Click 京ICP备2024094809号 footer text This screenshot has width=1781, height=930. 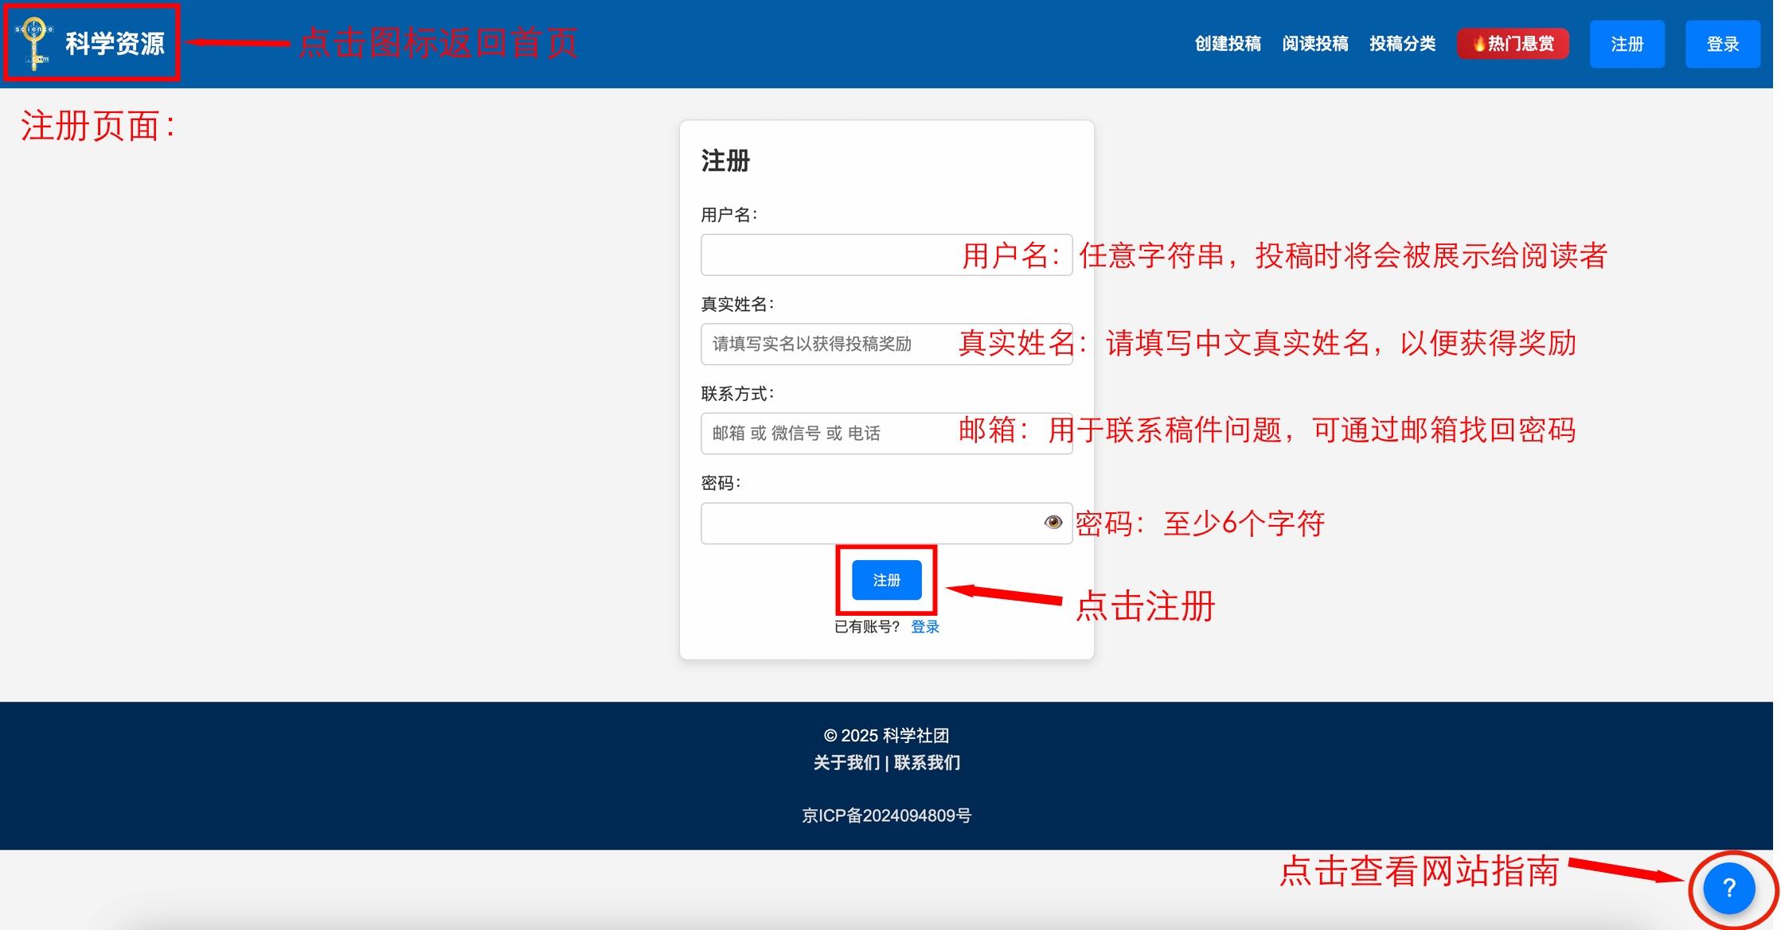(886, 815)
